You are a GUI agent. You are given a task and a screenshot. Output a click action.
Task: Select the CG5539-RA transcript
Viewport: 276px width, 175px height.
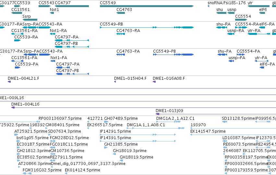(x=17, y=40)
